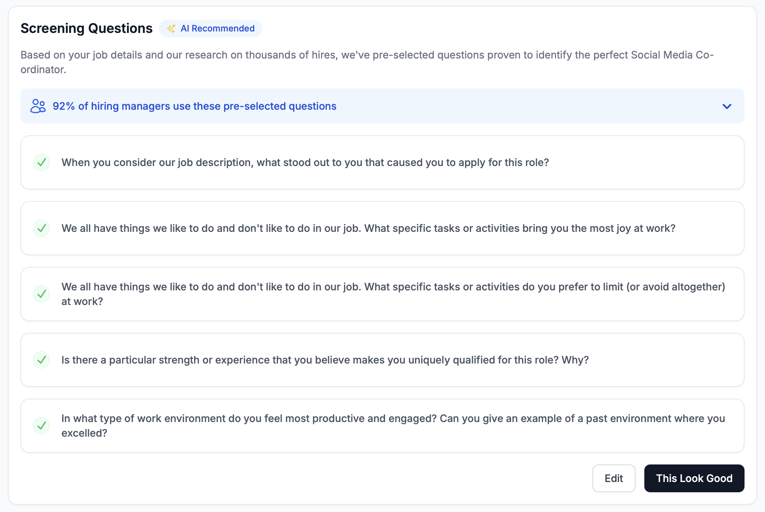This screenshot has width=765, height=512.
Task: Select the most joy at work question text
Action: tap(368, 228)
